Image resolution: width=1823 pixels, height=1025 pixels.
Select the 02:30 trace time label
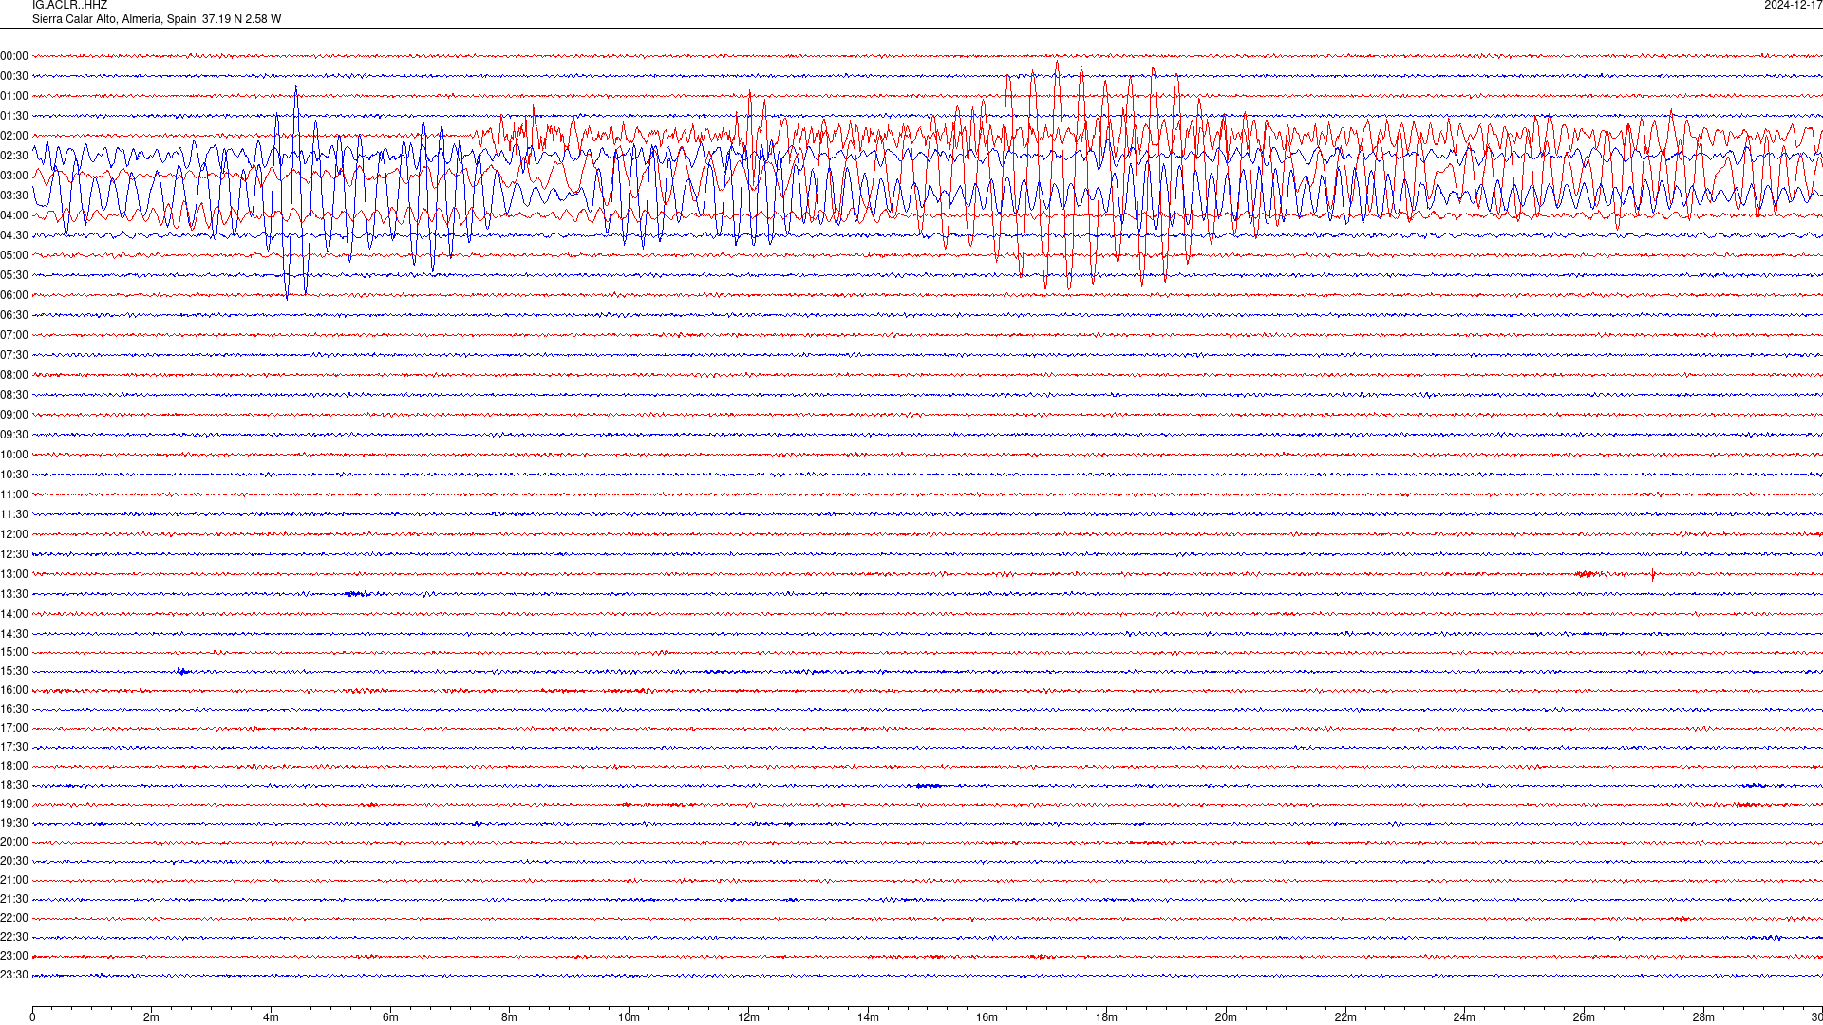click(14, 156)
